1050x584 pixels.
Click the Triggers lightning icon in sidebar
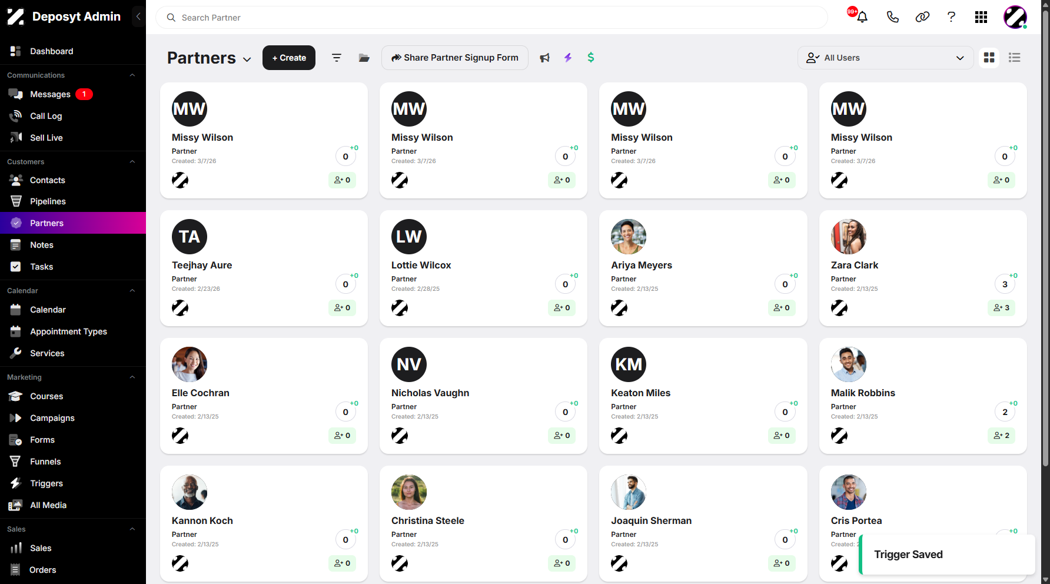(x=16, y=483)
